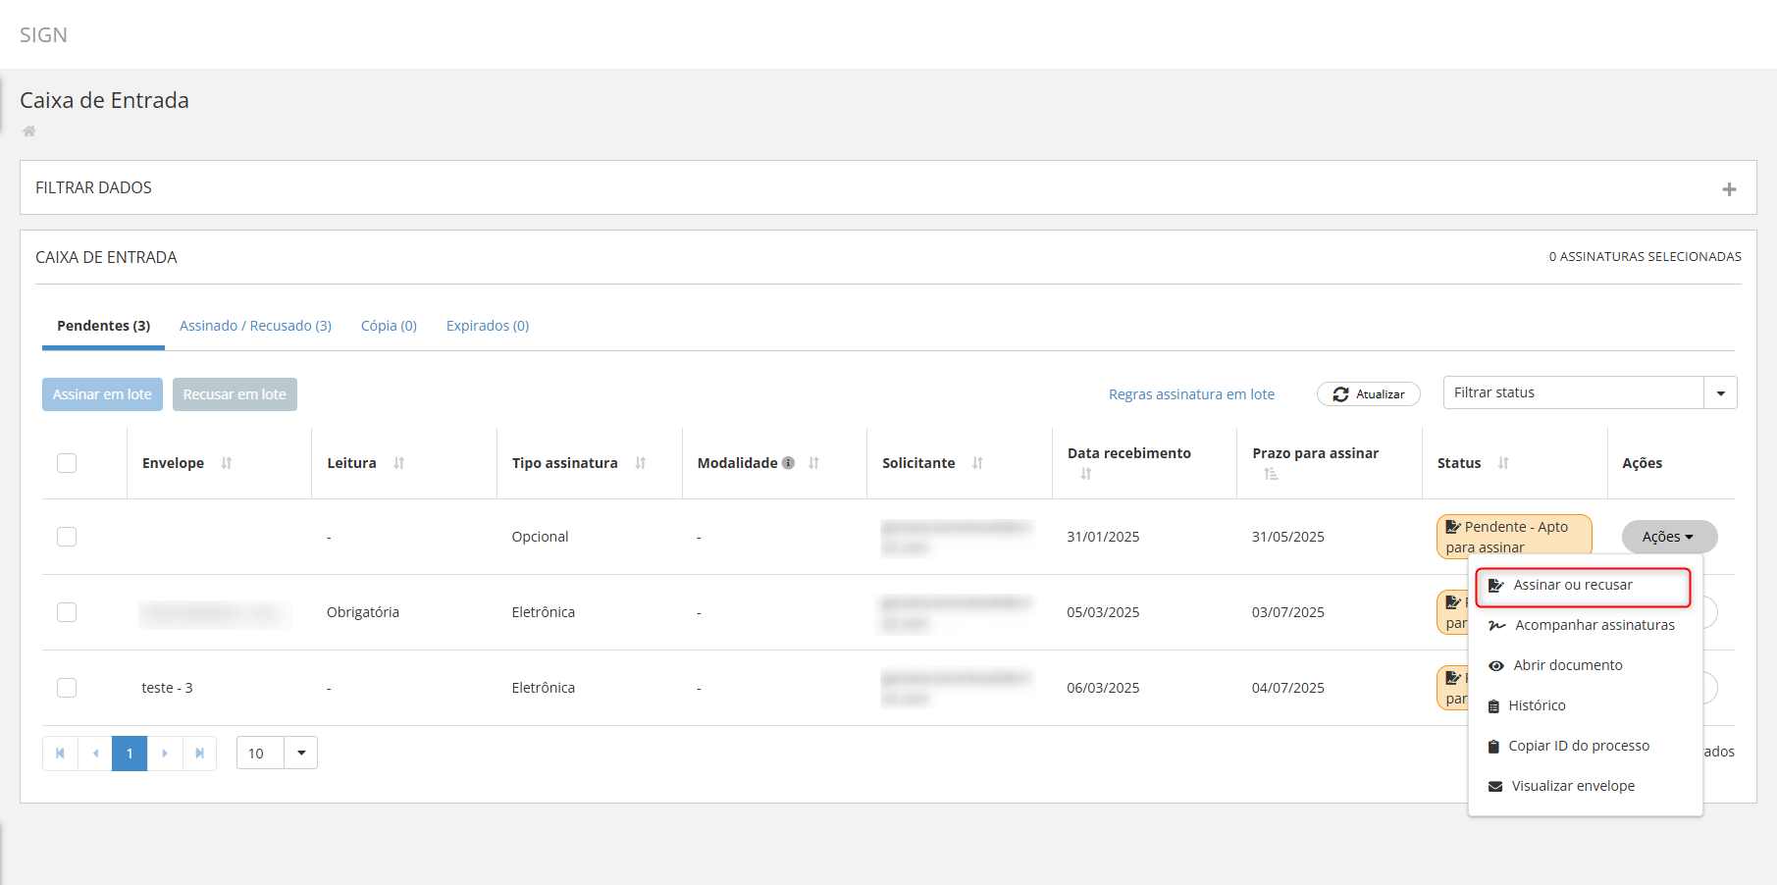Viewport: 1777px width, 885px height.
Task: Switch to the Pendentes (3) tab
Action: pyautogui.click(x=103, y=326)
